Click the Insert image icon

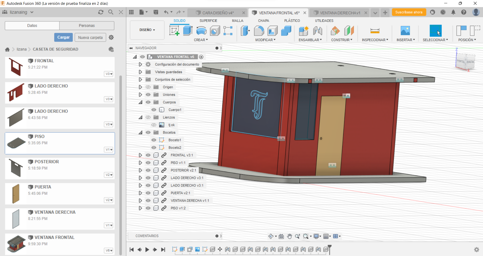click(405, 31)
